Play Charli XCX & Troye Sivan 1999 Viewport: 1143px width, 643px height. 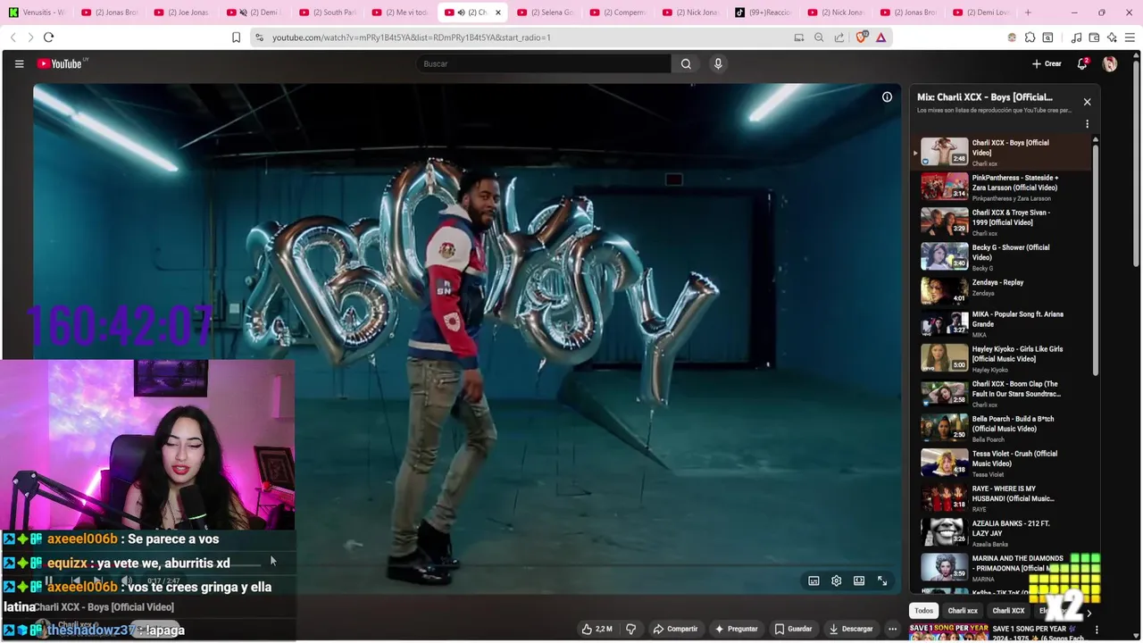1000,221
